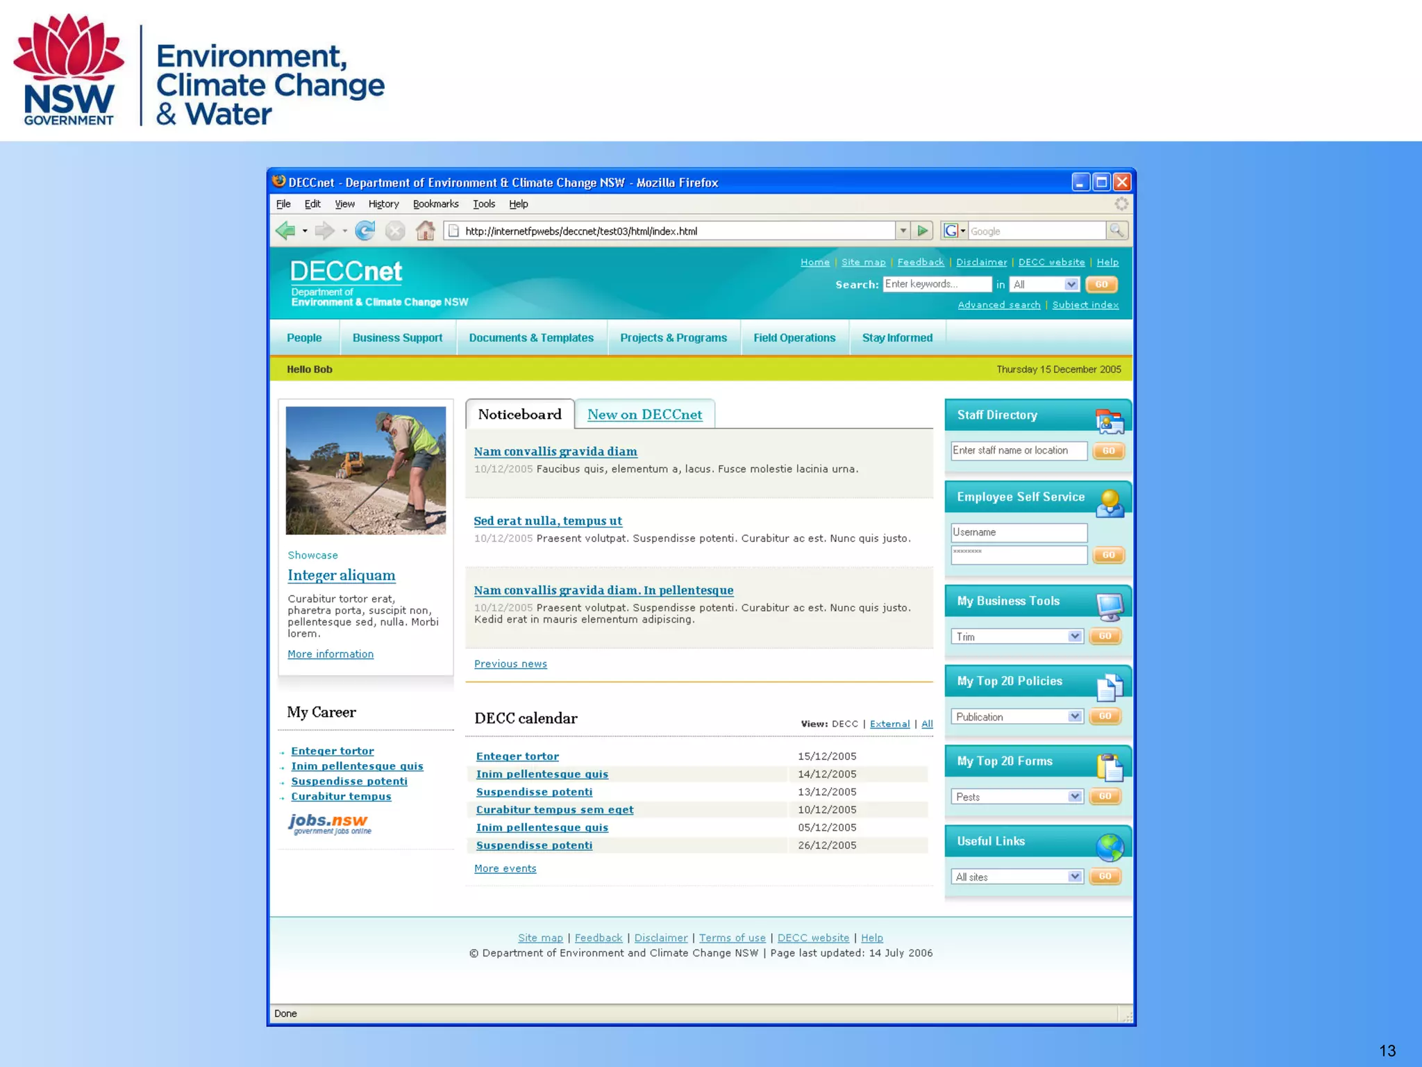Click the Google search magnifier icon

(x=1116, y=231)
